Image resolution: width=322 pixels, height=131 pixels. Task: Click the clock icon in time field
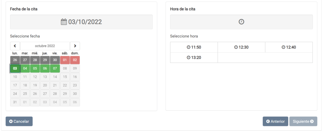(241, 22)
